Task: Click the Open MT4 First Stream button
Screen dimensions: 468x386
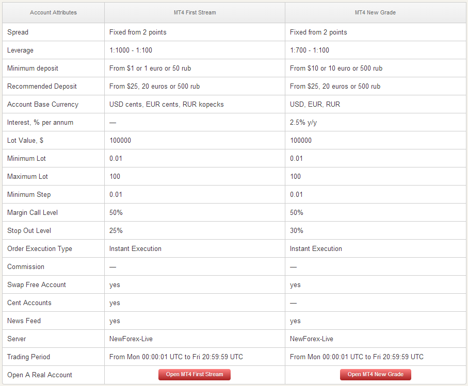Action: pyautogui.click(x=195, y=375)
